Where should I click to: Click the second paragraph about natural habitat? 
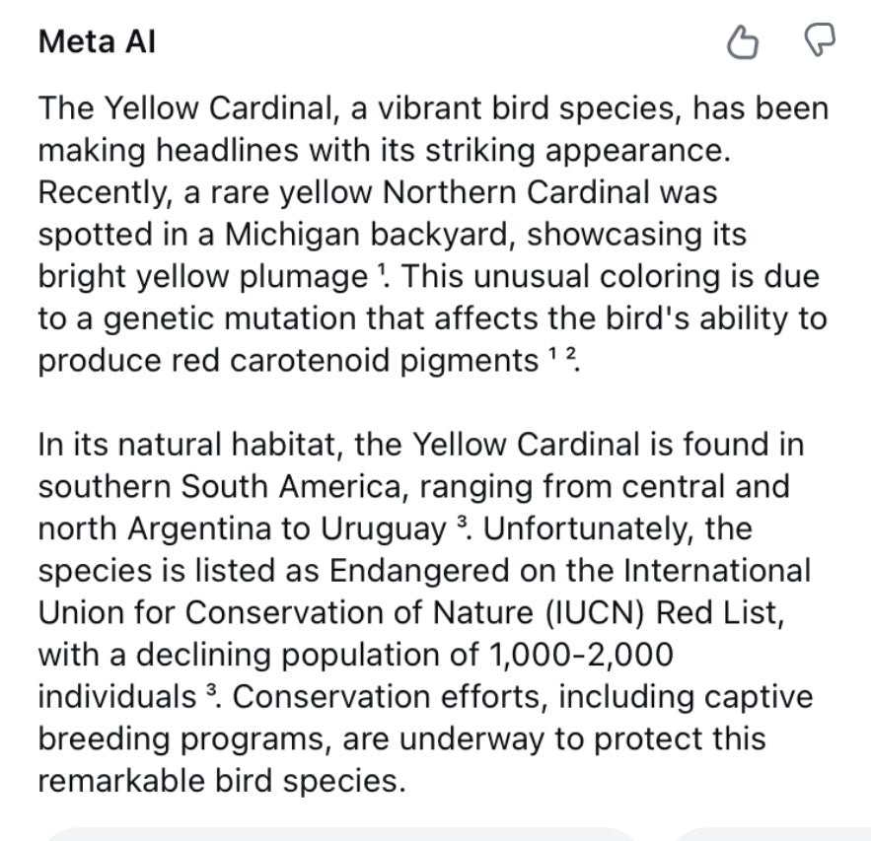[424, 612]
